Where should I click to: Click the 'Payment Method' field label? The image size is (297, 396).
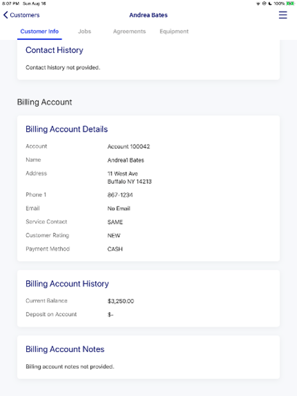click(48, 249)
